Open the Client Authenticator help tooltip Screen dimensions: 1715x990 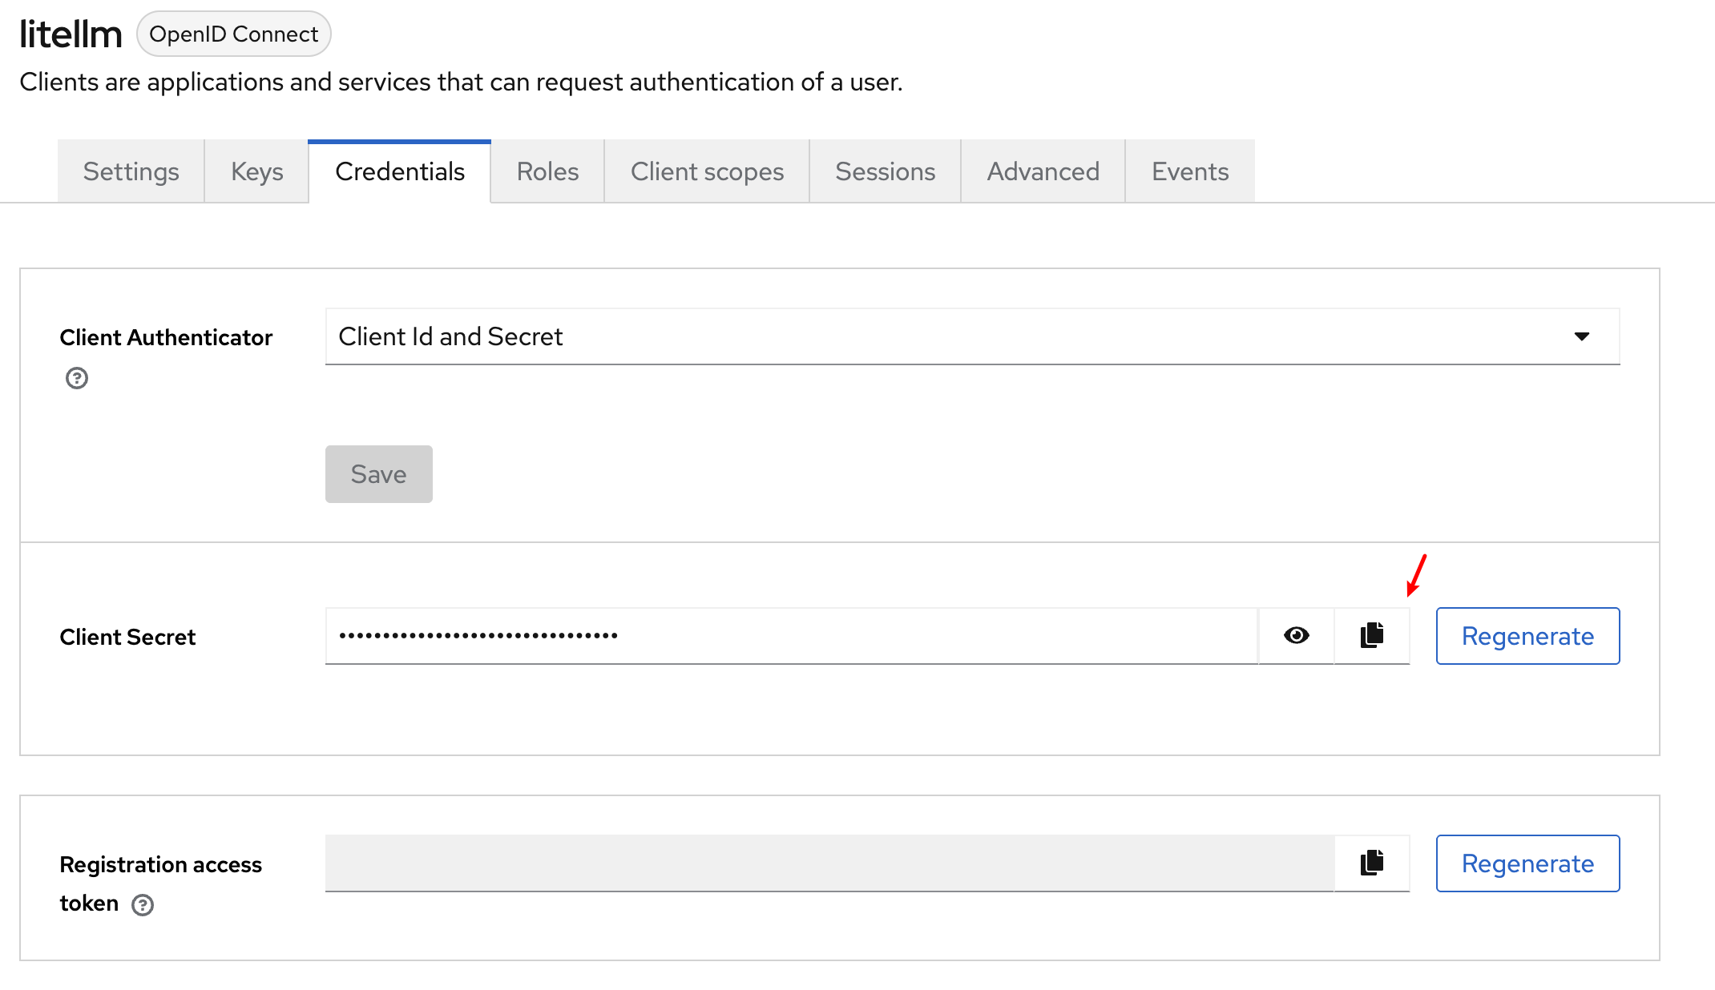[x=77, y=378]
